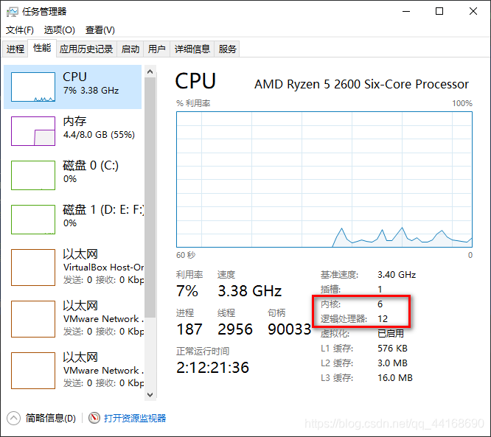491x437 pixels.
Task: Click the sidebar scroll-up arrow
Action: (x=150, y=71)
